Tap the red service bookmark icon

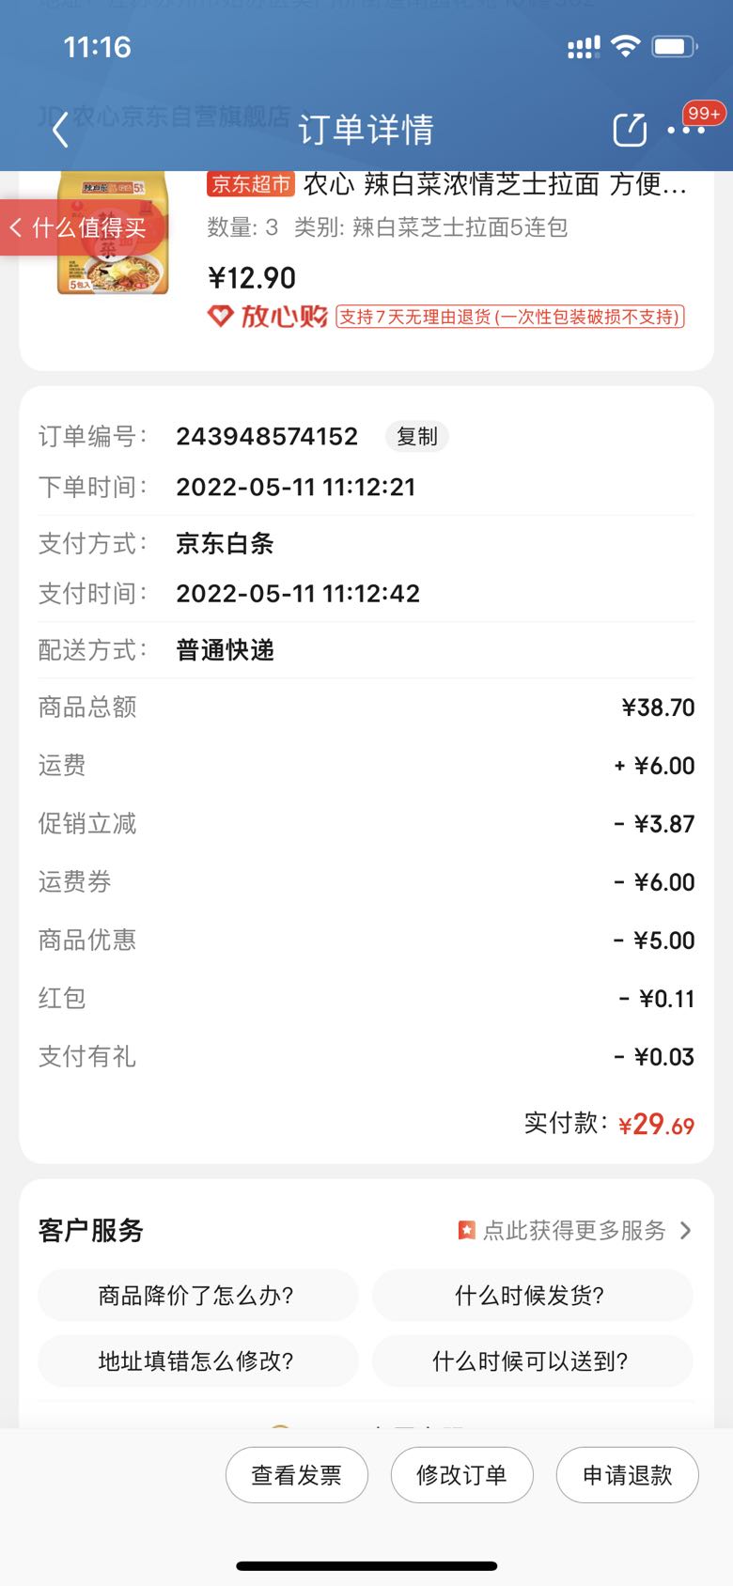pyautogui.click(x=466, y=1231)
